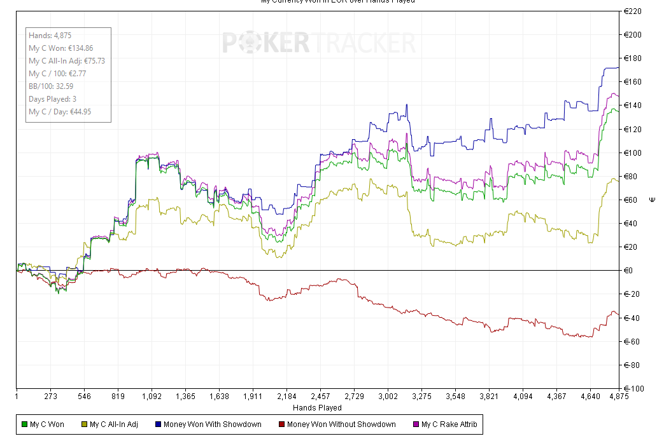
Task: Click the x-axis tick label '4,367'
Action: [556, 397]
